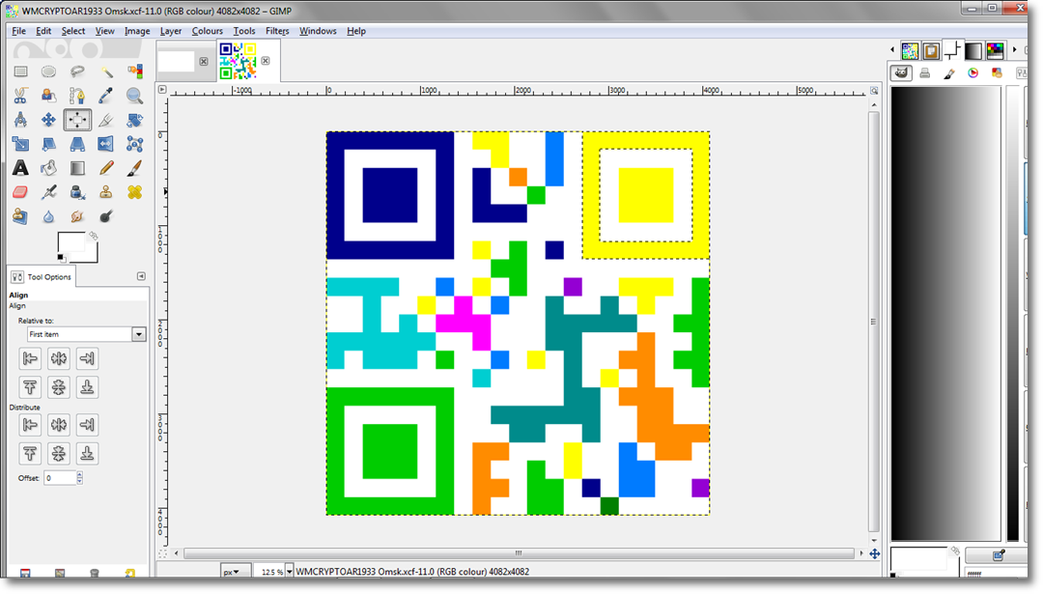This screenshot has width=1043, height=594.
Task: Open the Colours menu
Action: (207, 31)
